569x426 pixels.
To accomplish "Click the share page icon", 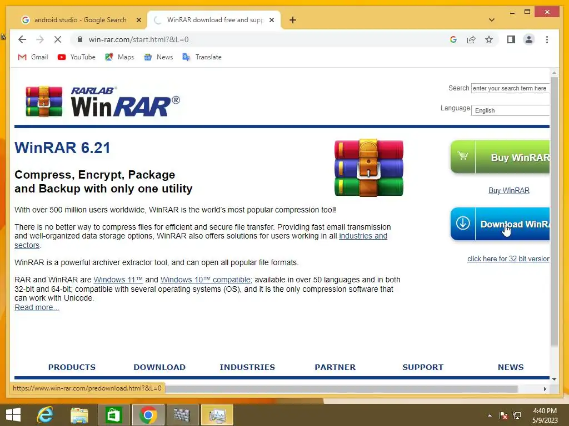I will 471,39.
